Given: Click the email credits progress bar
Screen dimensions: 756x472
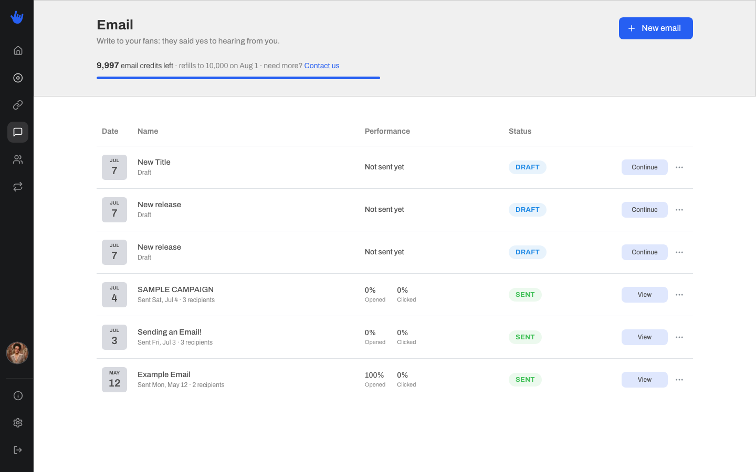Looking at the screenshot, I should (238, 78).
